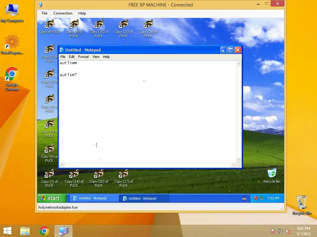
Task: Click the 'autism?' line in Notepad
Action: pos(68,75)
